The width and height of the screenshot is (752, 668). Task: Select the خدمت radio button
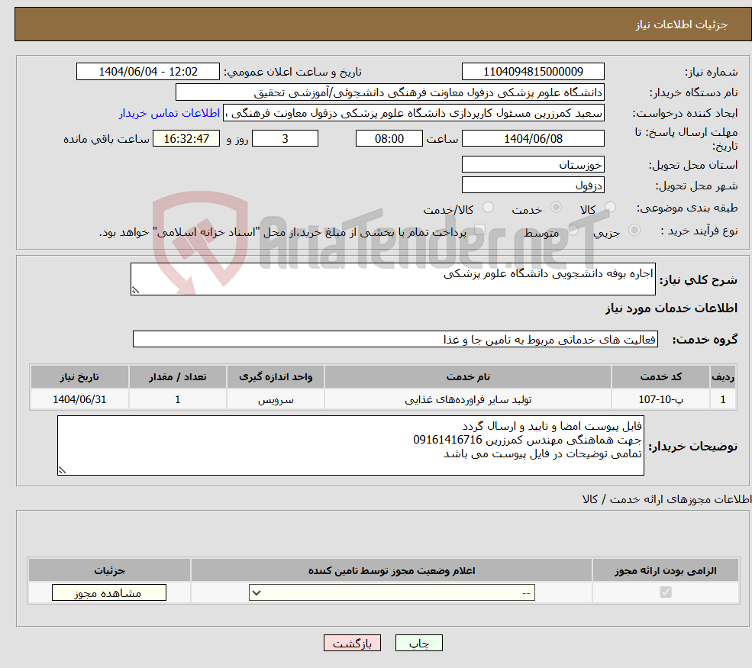click(x=556, y=207)
